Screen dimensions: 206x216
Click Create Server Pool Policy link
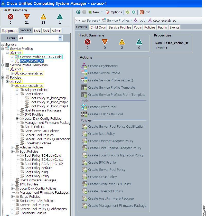107,170
